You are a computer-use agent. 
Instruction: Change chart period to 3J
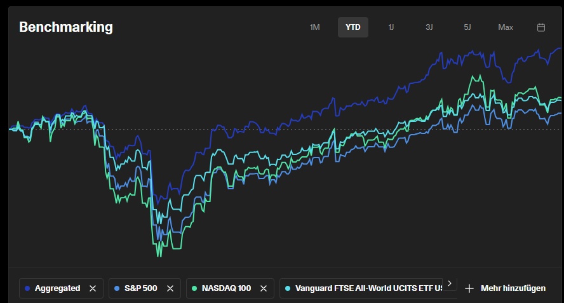pos(429,27)
